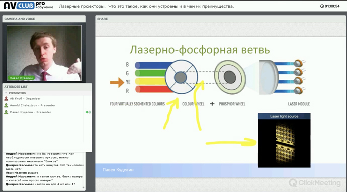
Task: Click the CAMERA AND VOICE panel header
Action: point(44,19)
